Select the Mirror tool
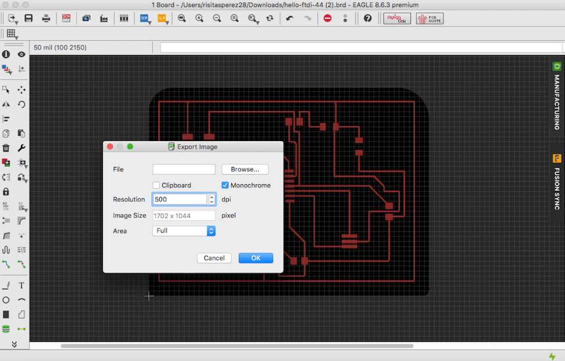 [6, 104]
